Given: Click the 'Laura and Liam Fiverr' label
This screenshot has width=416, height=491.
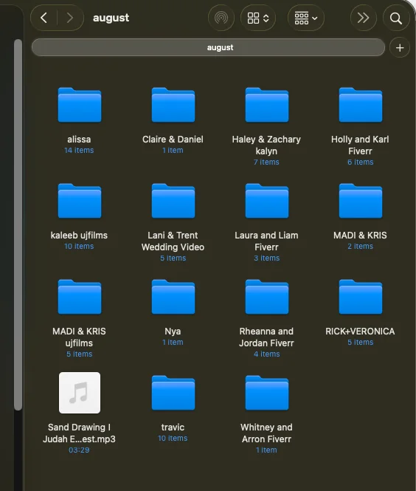Looking at the screenshot, I should tap(266, 241).
